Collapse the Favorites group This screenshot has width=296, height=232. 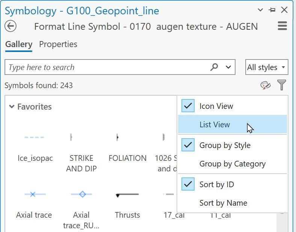pos(12,107)
